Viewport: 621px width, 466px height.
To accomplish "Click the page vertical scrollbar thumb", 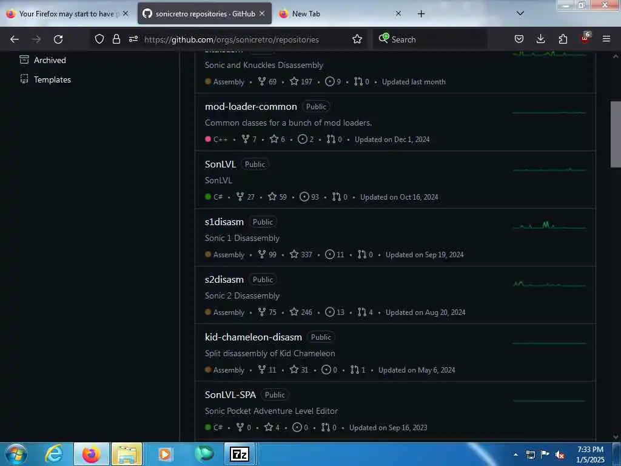I will point(616,134).
